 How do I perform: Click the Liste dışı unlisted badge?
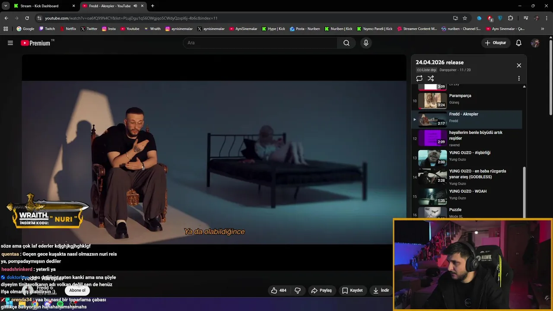(426, 70)
